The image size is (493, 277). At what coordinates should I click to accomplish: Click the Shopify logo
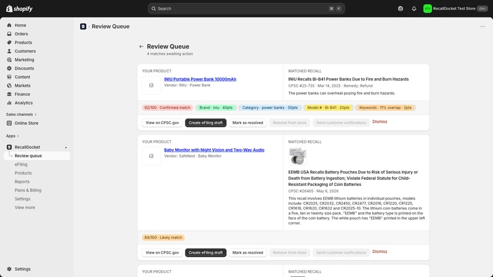[19, 9]
